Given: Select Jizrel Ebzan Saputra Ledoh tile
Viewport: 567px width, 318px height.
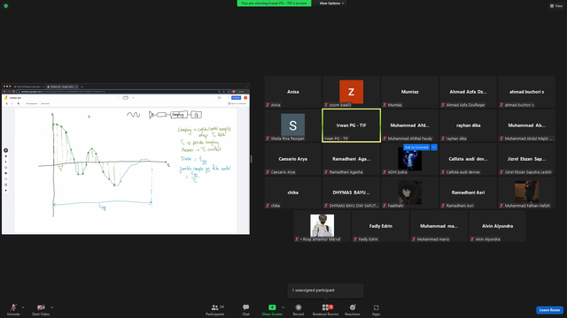Looking at the screenshot, I should click(x=526, y=159).
